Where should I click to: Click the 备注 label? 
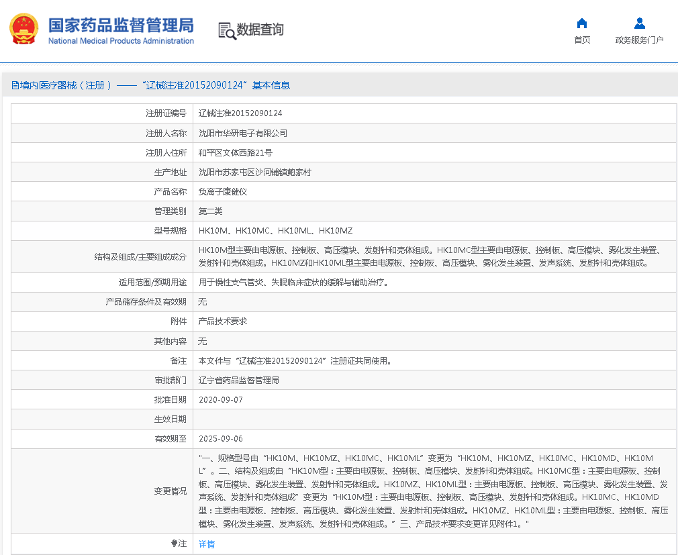[x=179, y=360]
